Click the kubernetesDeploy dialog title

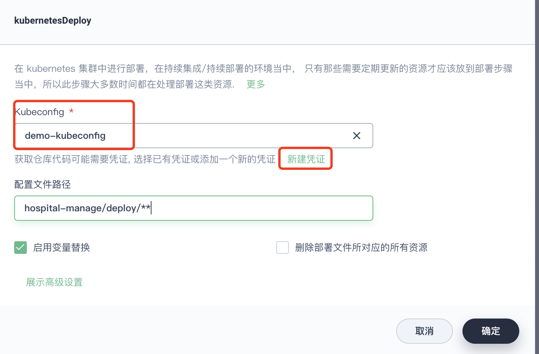tap(53, 20)
